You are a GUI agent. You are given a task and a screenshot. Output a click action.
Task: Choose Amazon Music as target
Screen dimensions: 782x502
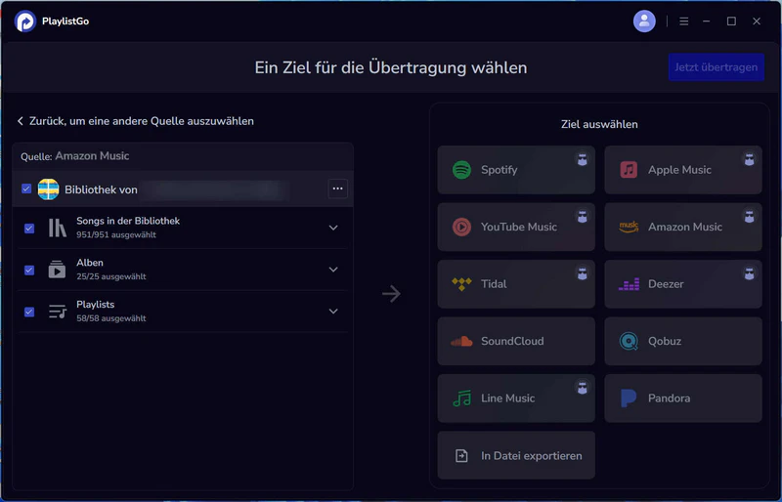pos(683,227)
